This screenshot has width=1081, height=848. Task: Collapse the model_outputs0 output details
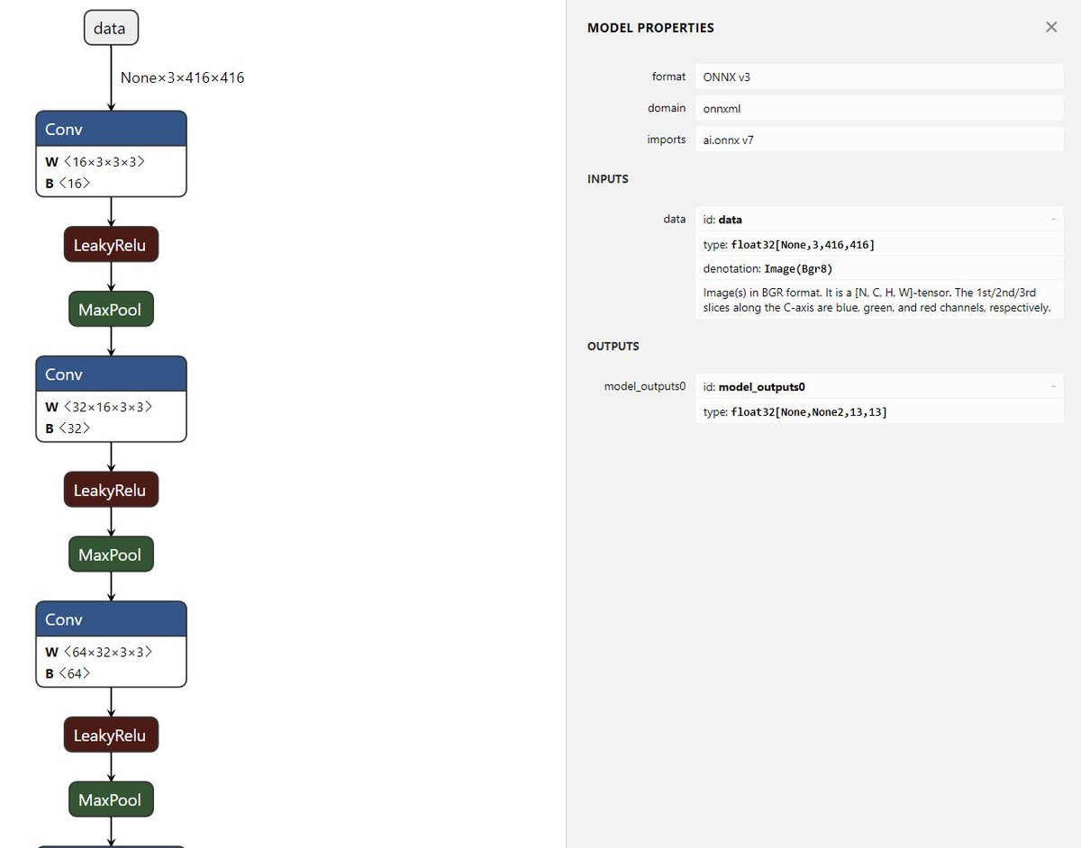1052,386
